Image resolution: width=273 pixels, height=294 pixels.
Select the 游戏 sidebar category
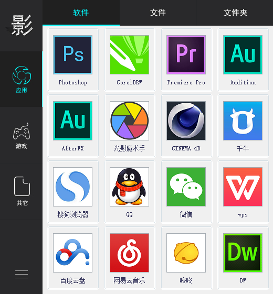[x=21, y=135]
